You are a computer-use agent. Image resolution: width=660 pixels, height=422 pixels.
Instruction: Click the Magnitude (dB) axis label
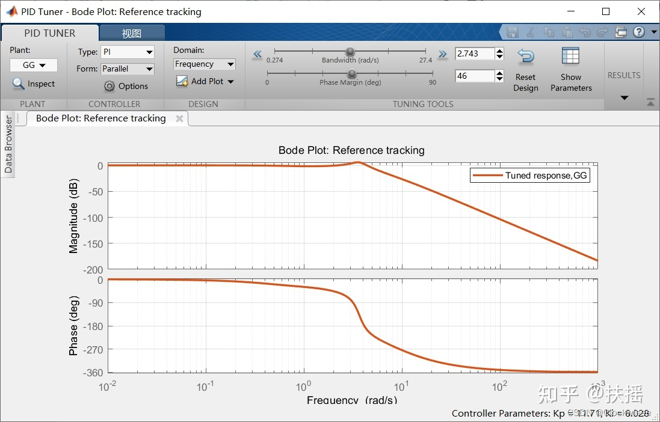pos(73,216)
